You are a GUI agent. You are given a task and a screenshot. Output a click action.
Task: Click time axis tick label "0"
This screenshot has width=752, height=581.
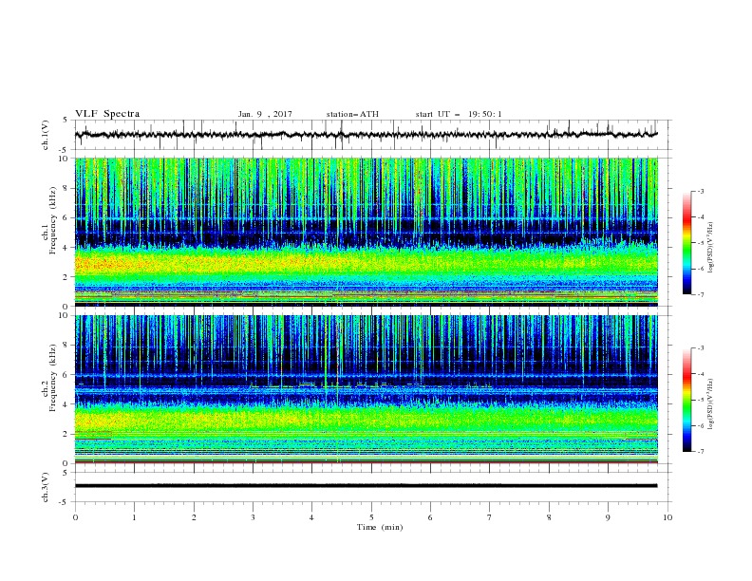pos(75,517)
